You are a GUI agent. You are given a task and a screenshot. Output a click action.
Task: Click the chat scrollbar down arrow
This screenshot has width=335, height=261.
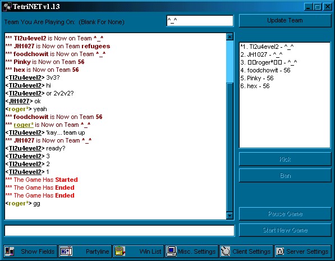(x=230, y=216)
